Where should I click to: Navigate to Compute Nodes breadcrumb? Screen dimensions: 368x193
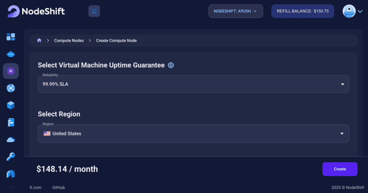(69, 41)
